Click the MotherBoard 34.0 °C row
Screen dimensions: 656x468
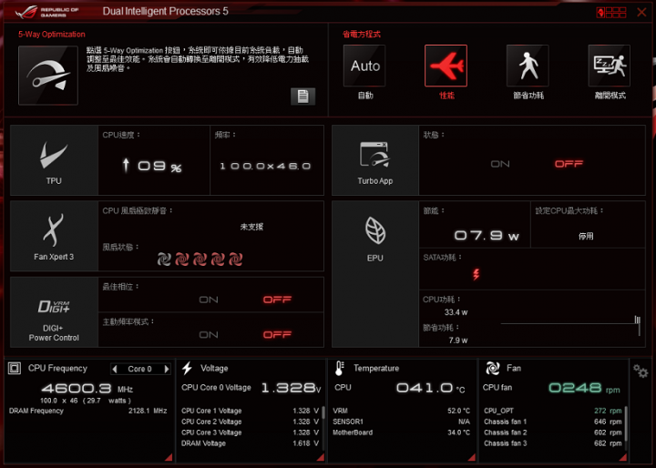(x=401, y=432)
